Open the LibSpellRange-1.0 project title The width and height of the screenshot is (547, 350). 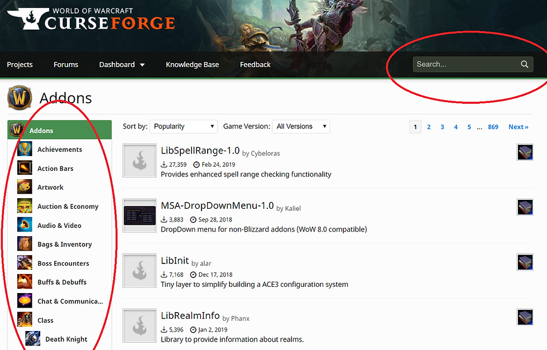click(200, 150)
